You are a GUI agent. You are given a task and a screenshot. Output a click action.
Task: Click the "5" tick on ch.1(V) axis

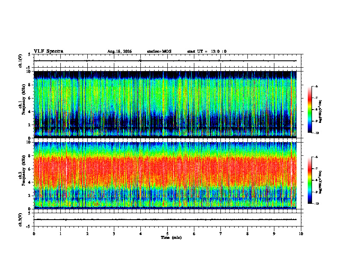click(x=30, y=54)
